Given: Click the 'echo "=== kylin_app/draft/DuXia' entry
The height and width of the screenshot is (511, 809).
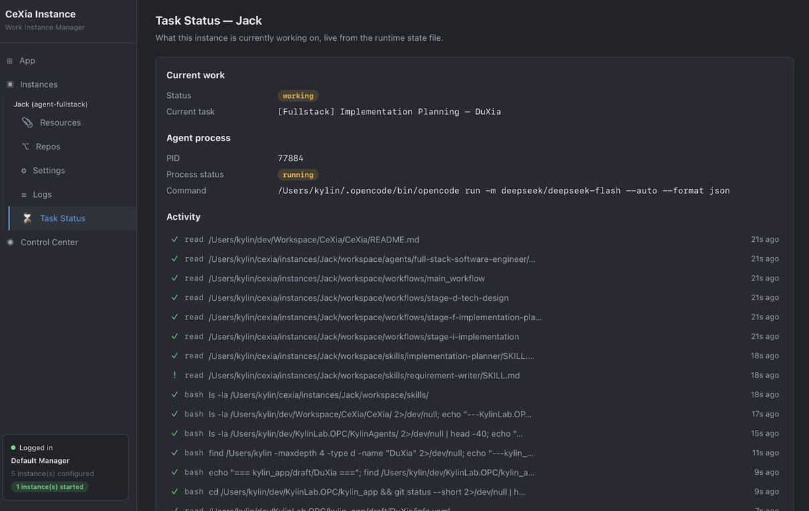Looking at the screenshot, I should [x=371, y=473].
